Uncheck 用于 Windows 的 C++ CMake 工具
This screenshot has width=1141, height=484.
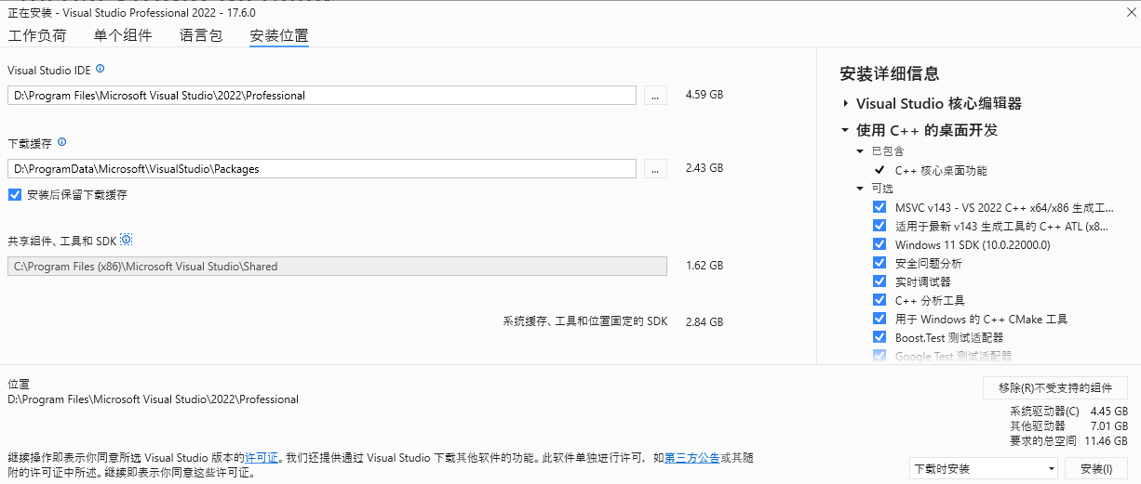tap(879, 319)
